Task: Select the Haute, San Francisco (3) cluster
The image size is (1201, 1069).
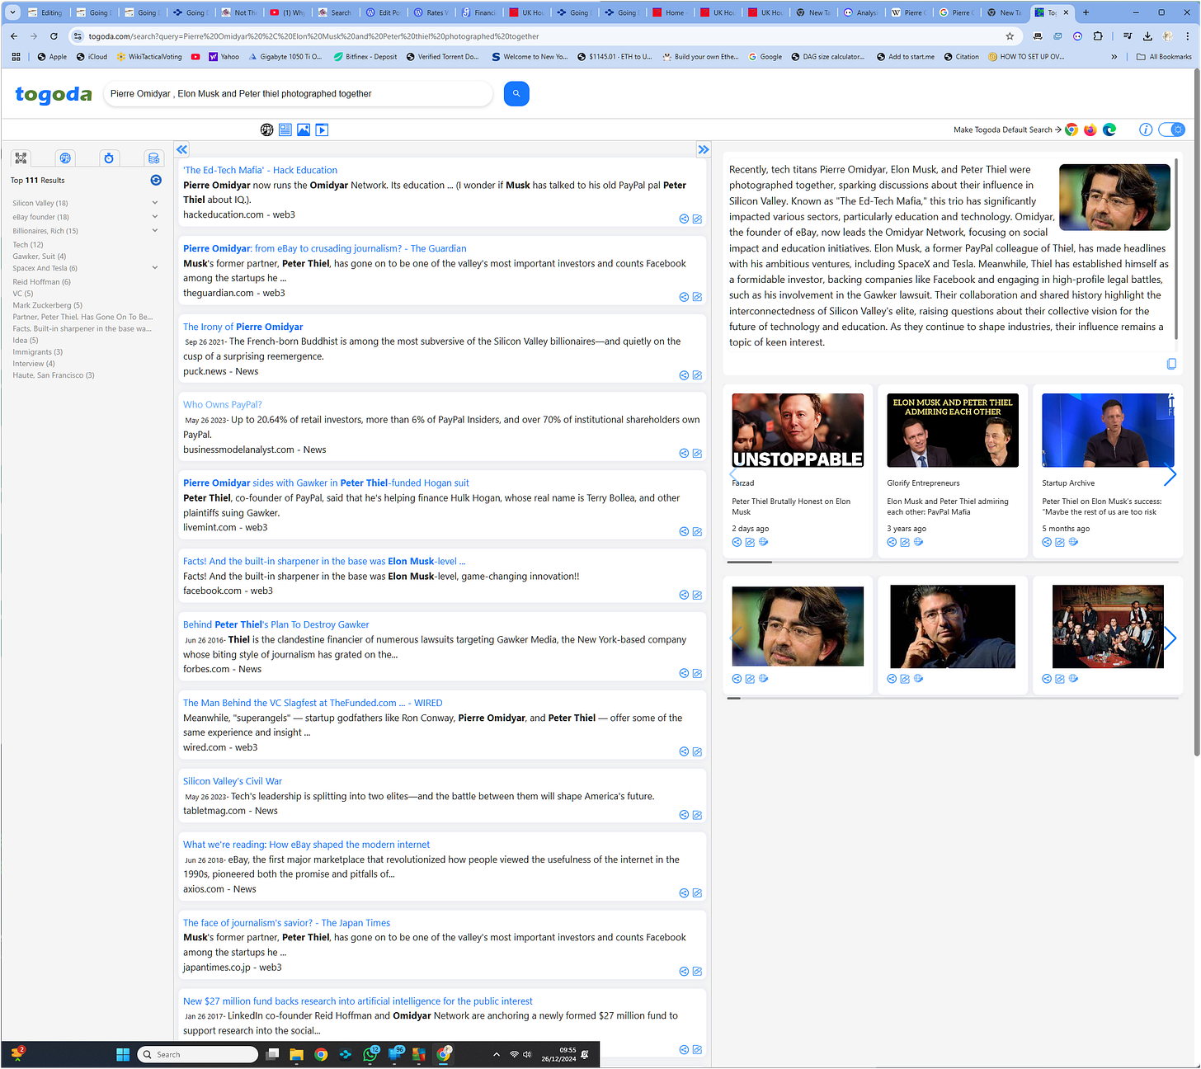Action: tap(54, 375)
